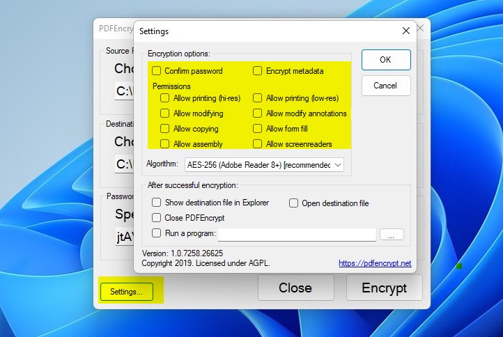Click the Close button in PDFEncrypt window
The width and height of the screenshot is (503, 337).
tap(296, 288)
